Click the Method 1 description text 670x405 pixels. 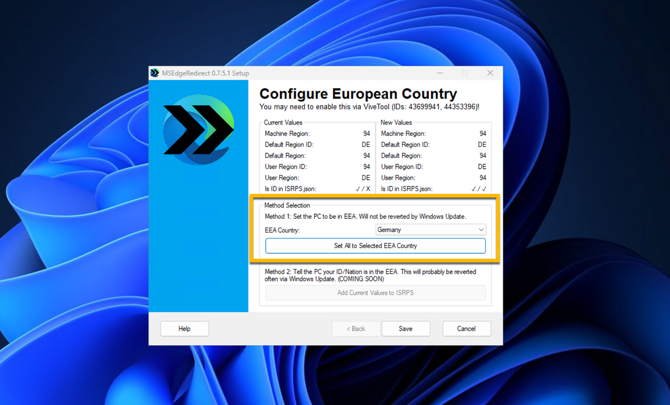[365, 217]
